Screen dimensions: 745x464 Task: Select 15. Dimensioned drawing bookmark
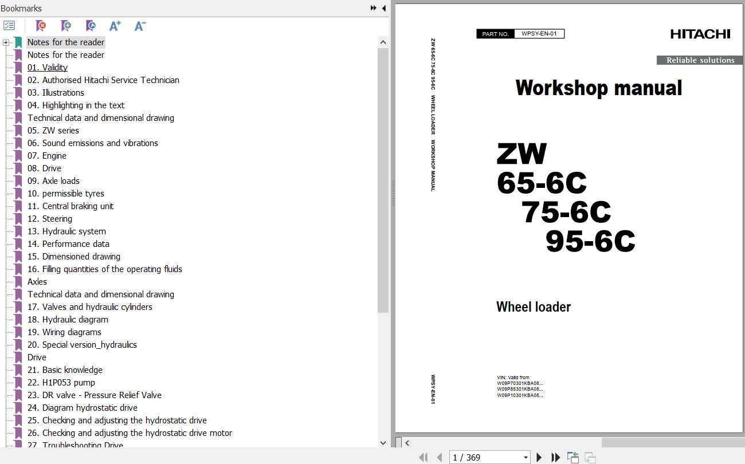click(74, 257)
